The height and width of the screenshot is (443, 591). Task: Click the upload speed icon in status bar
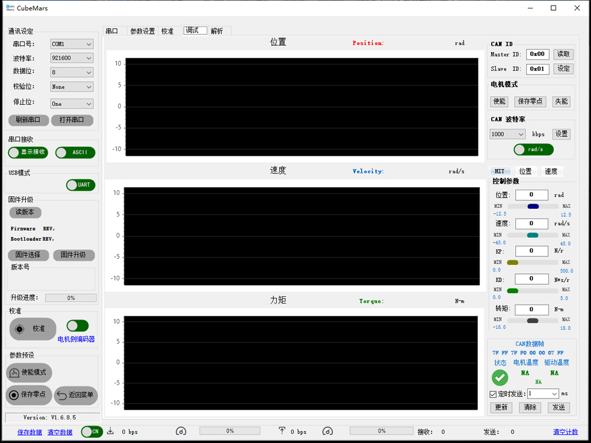[x=282, y=431]
